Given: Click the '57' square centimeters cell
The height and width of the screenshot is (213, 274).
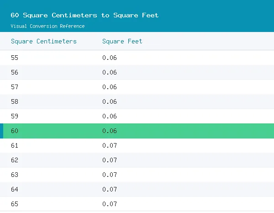Looking at the screenshot, I should [x=15, y=87].
